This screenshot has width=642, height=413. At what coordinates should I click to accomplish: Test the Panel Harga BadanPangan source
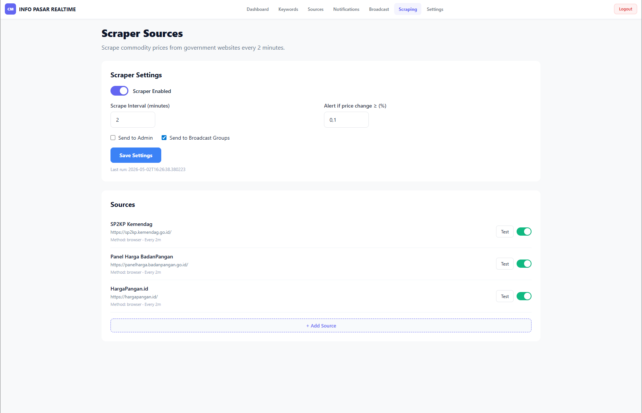(505, 264)
